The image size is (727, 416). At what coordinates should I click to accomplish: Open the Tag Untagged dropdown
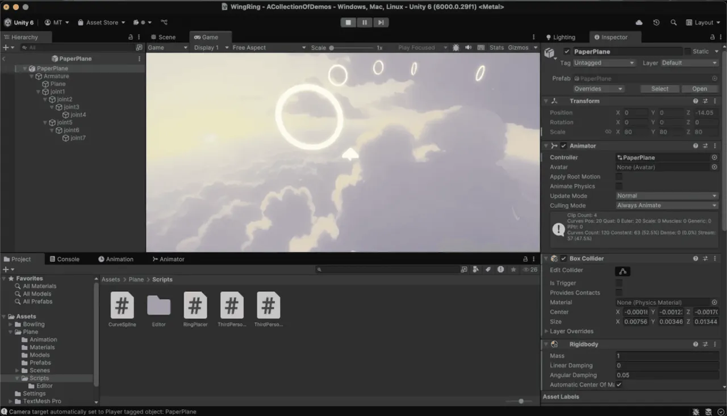[x=604, y=63]
